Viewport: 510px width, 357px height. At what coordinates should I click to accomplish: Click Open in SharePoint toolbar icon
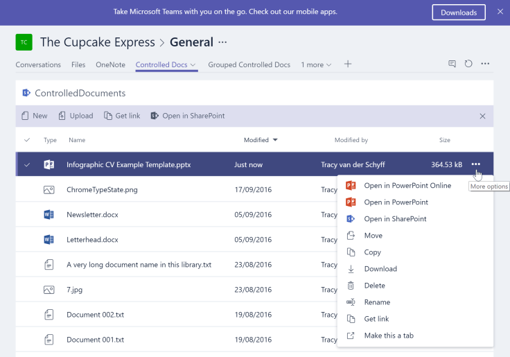[155, 116]
